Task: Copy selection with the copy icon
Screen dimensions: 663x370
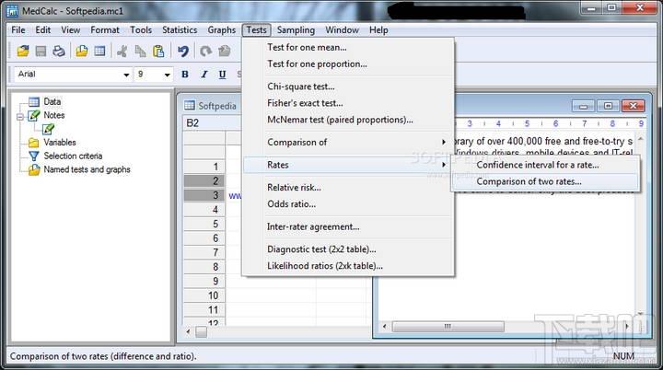Action: click(x=140, y=52)
